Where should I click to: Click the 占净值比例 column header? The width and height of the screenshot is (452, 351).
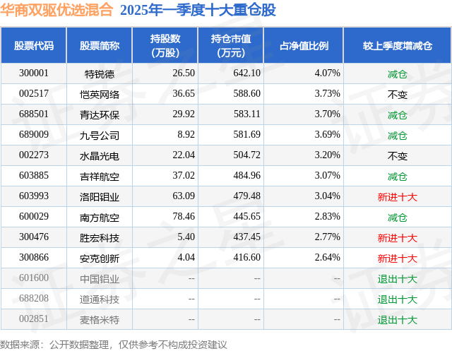click(x=304, y=45)
